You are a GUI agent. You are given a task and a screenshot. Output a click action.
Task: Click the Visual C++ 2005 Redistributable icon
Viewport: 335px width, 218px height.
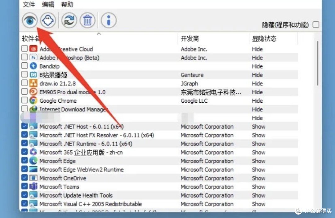[x=33, y=204]
